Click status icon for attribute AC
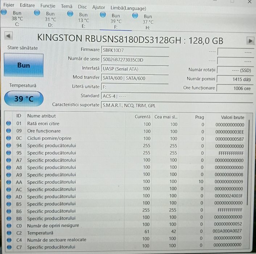The image size is (256, 254). pyautogui.click(x=9, y=189)
